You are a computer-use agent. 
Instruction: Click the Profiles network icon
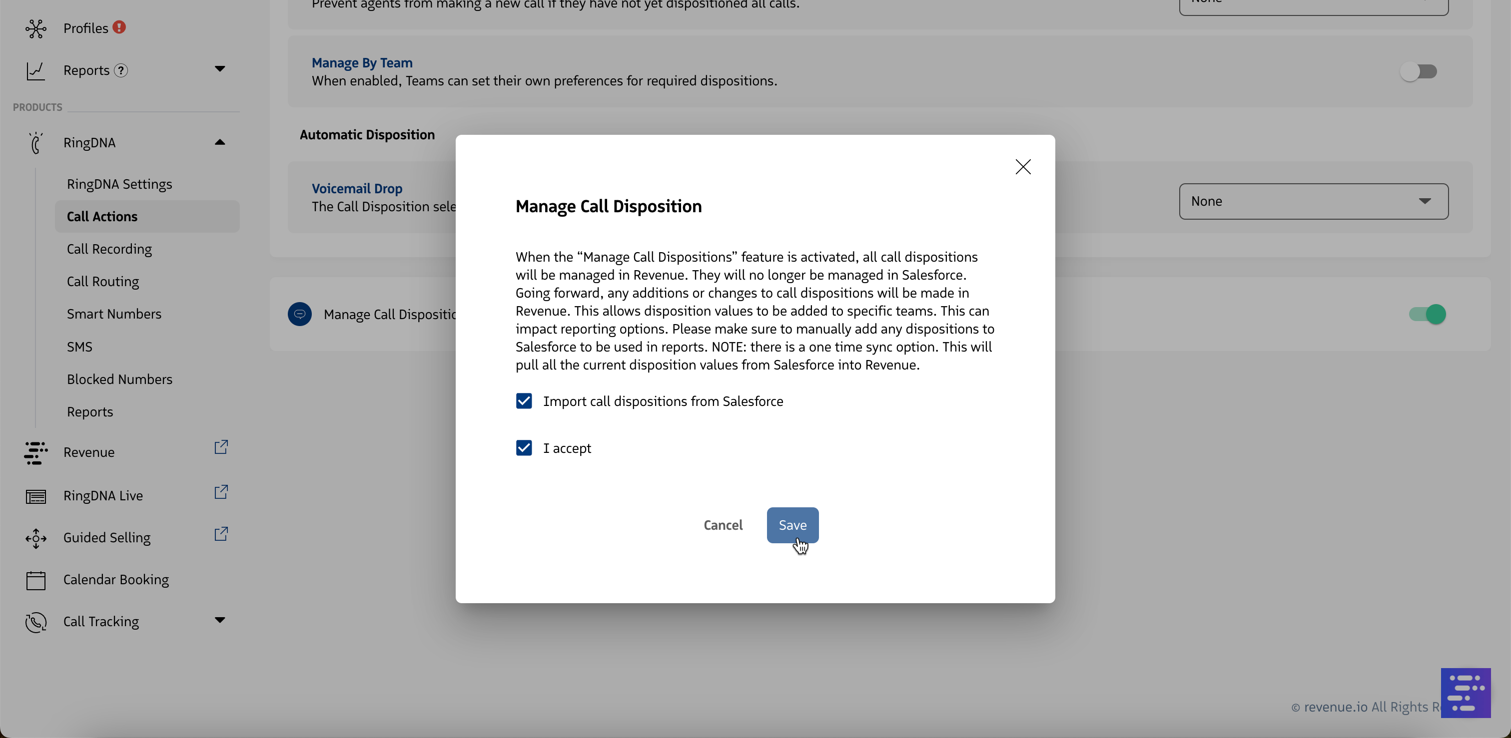[36, 28]
